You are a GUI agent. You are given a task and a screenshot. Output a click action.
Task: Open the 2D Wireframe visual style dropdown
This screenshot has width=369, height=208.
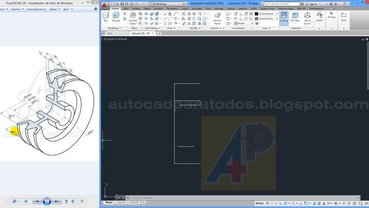(x=266, y=14)
